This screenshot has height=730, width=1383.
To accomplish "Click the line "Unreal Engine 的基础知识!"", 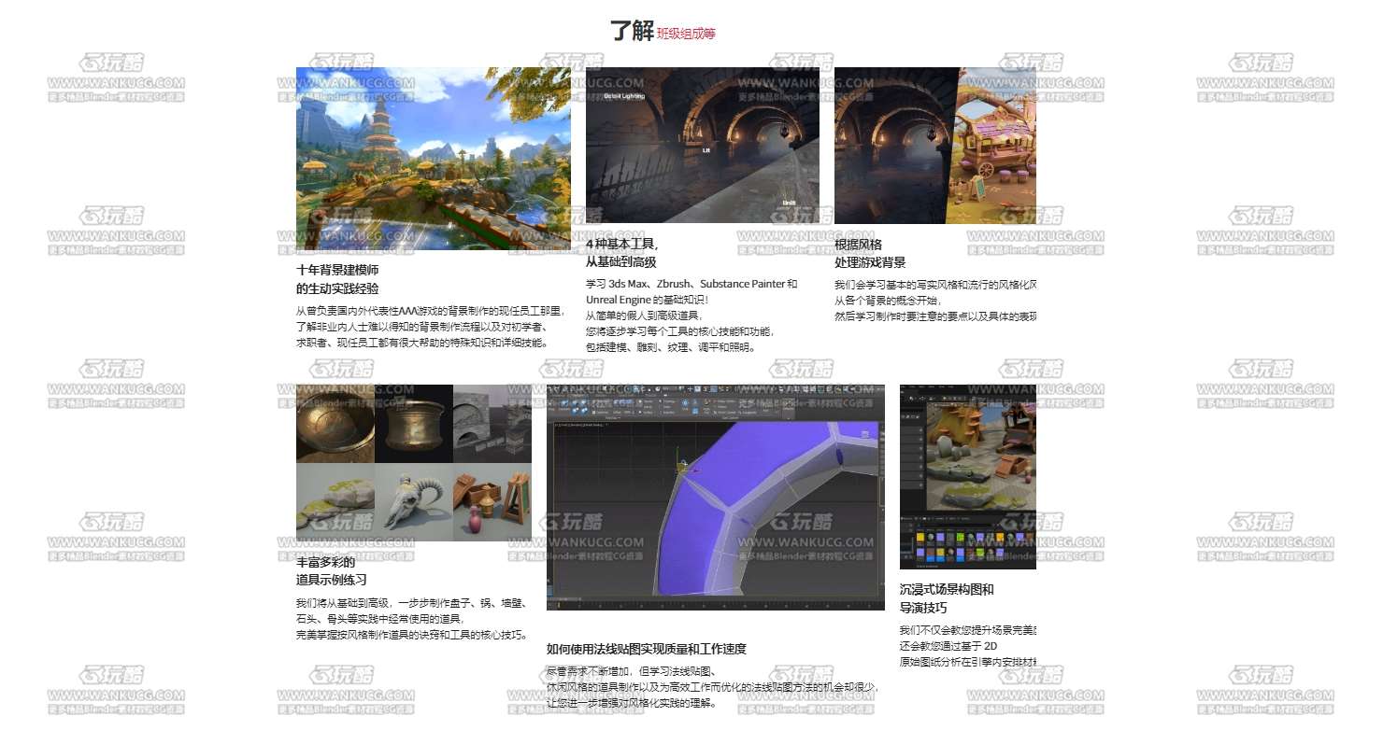I will [648, 300].
